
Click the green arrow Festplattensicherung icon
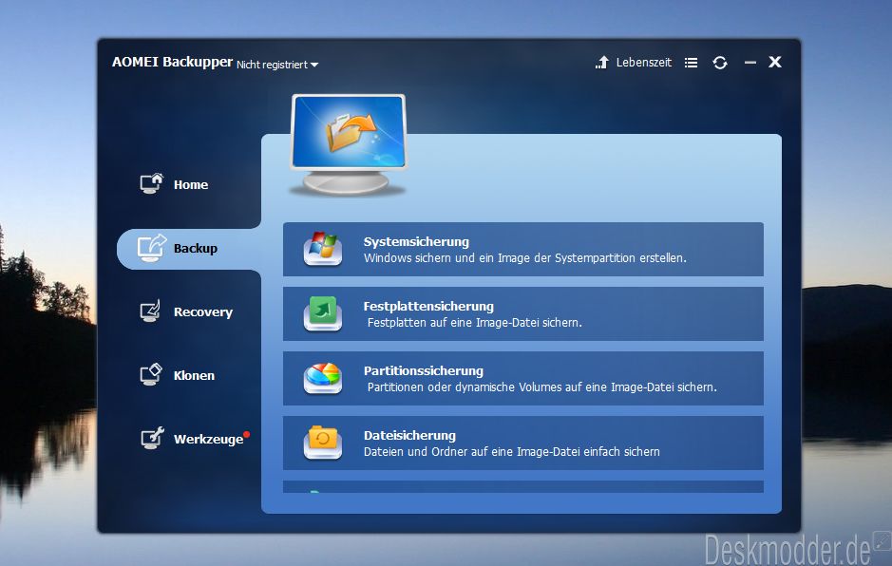pos(323,313)
